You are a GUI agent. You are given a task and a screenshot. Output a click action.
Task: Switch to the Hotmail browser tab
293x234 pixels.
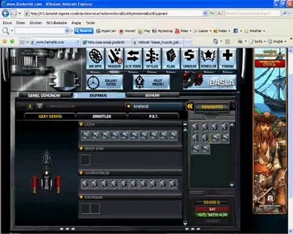pyautogui.click(x=159, y=42)
